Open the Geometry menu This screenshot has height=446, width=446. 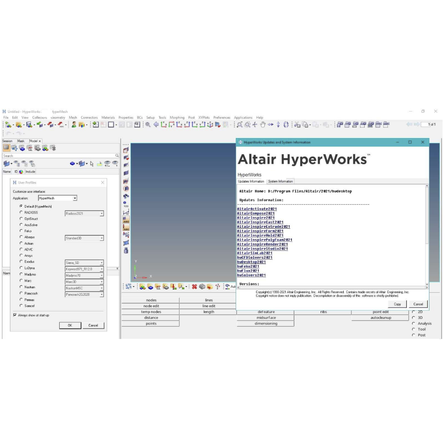[x=58, y=118]
